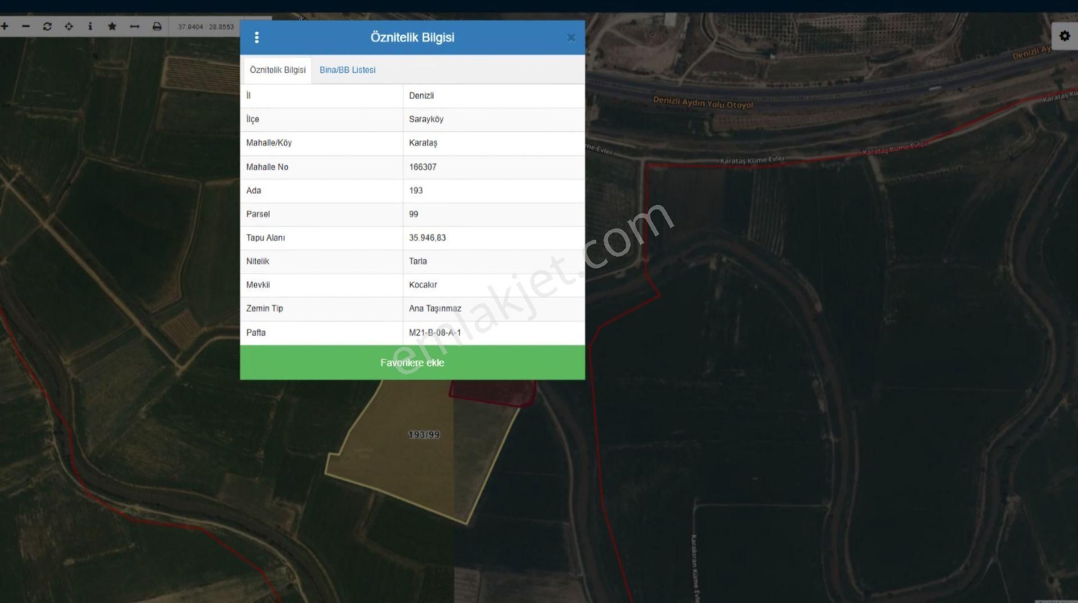Click the İlçe field label

click(253, 119)
